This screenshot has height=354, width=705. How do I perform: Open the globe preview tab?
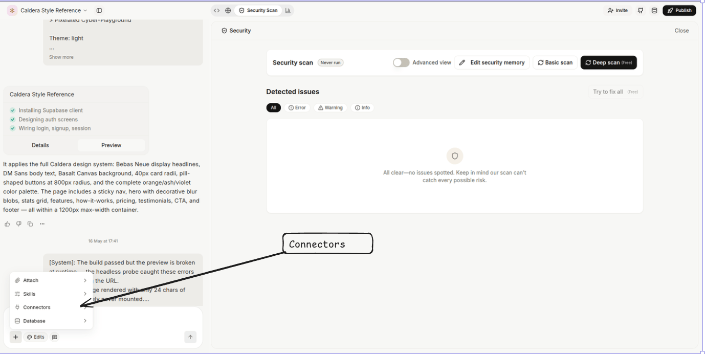[x=228, y=10]
